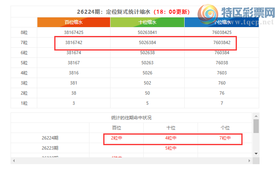Click the 7粒 row label

pos(24,42)
